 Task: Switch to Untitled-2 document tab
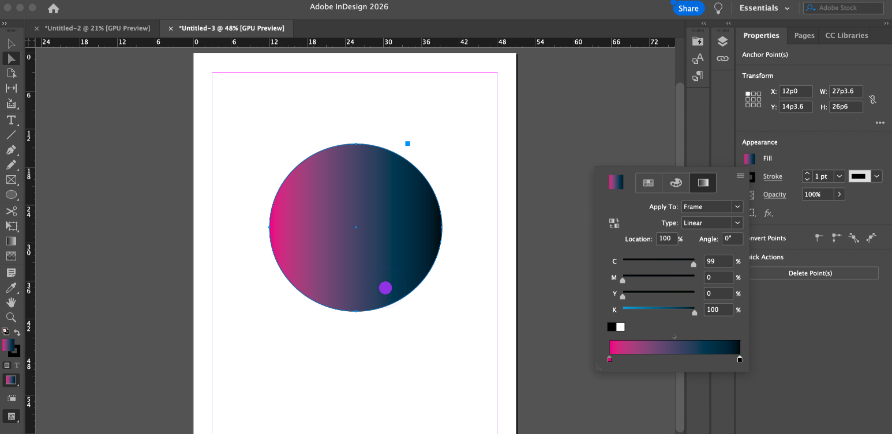[97, 28]
